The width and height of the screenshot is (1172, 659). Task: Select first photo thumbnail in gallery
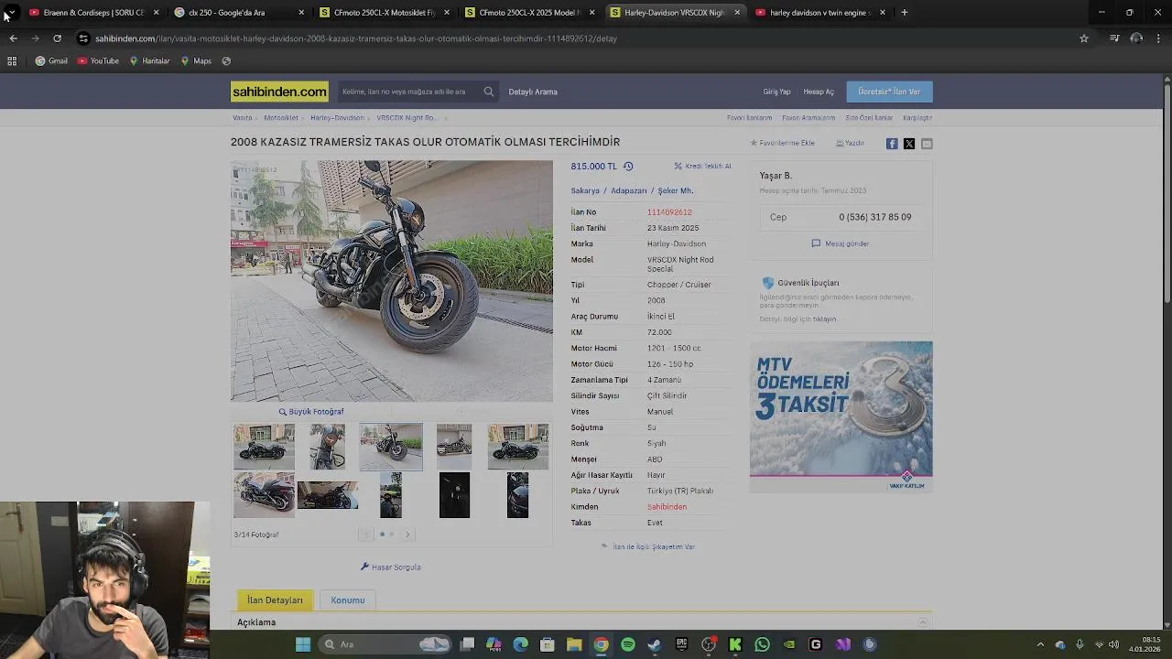tap(264, 447)
